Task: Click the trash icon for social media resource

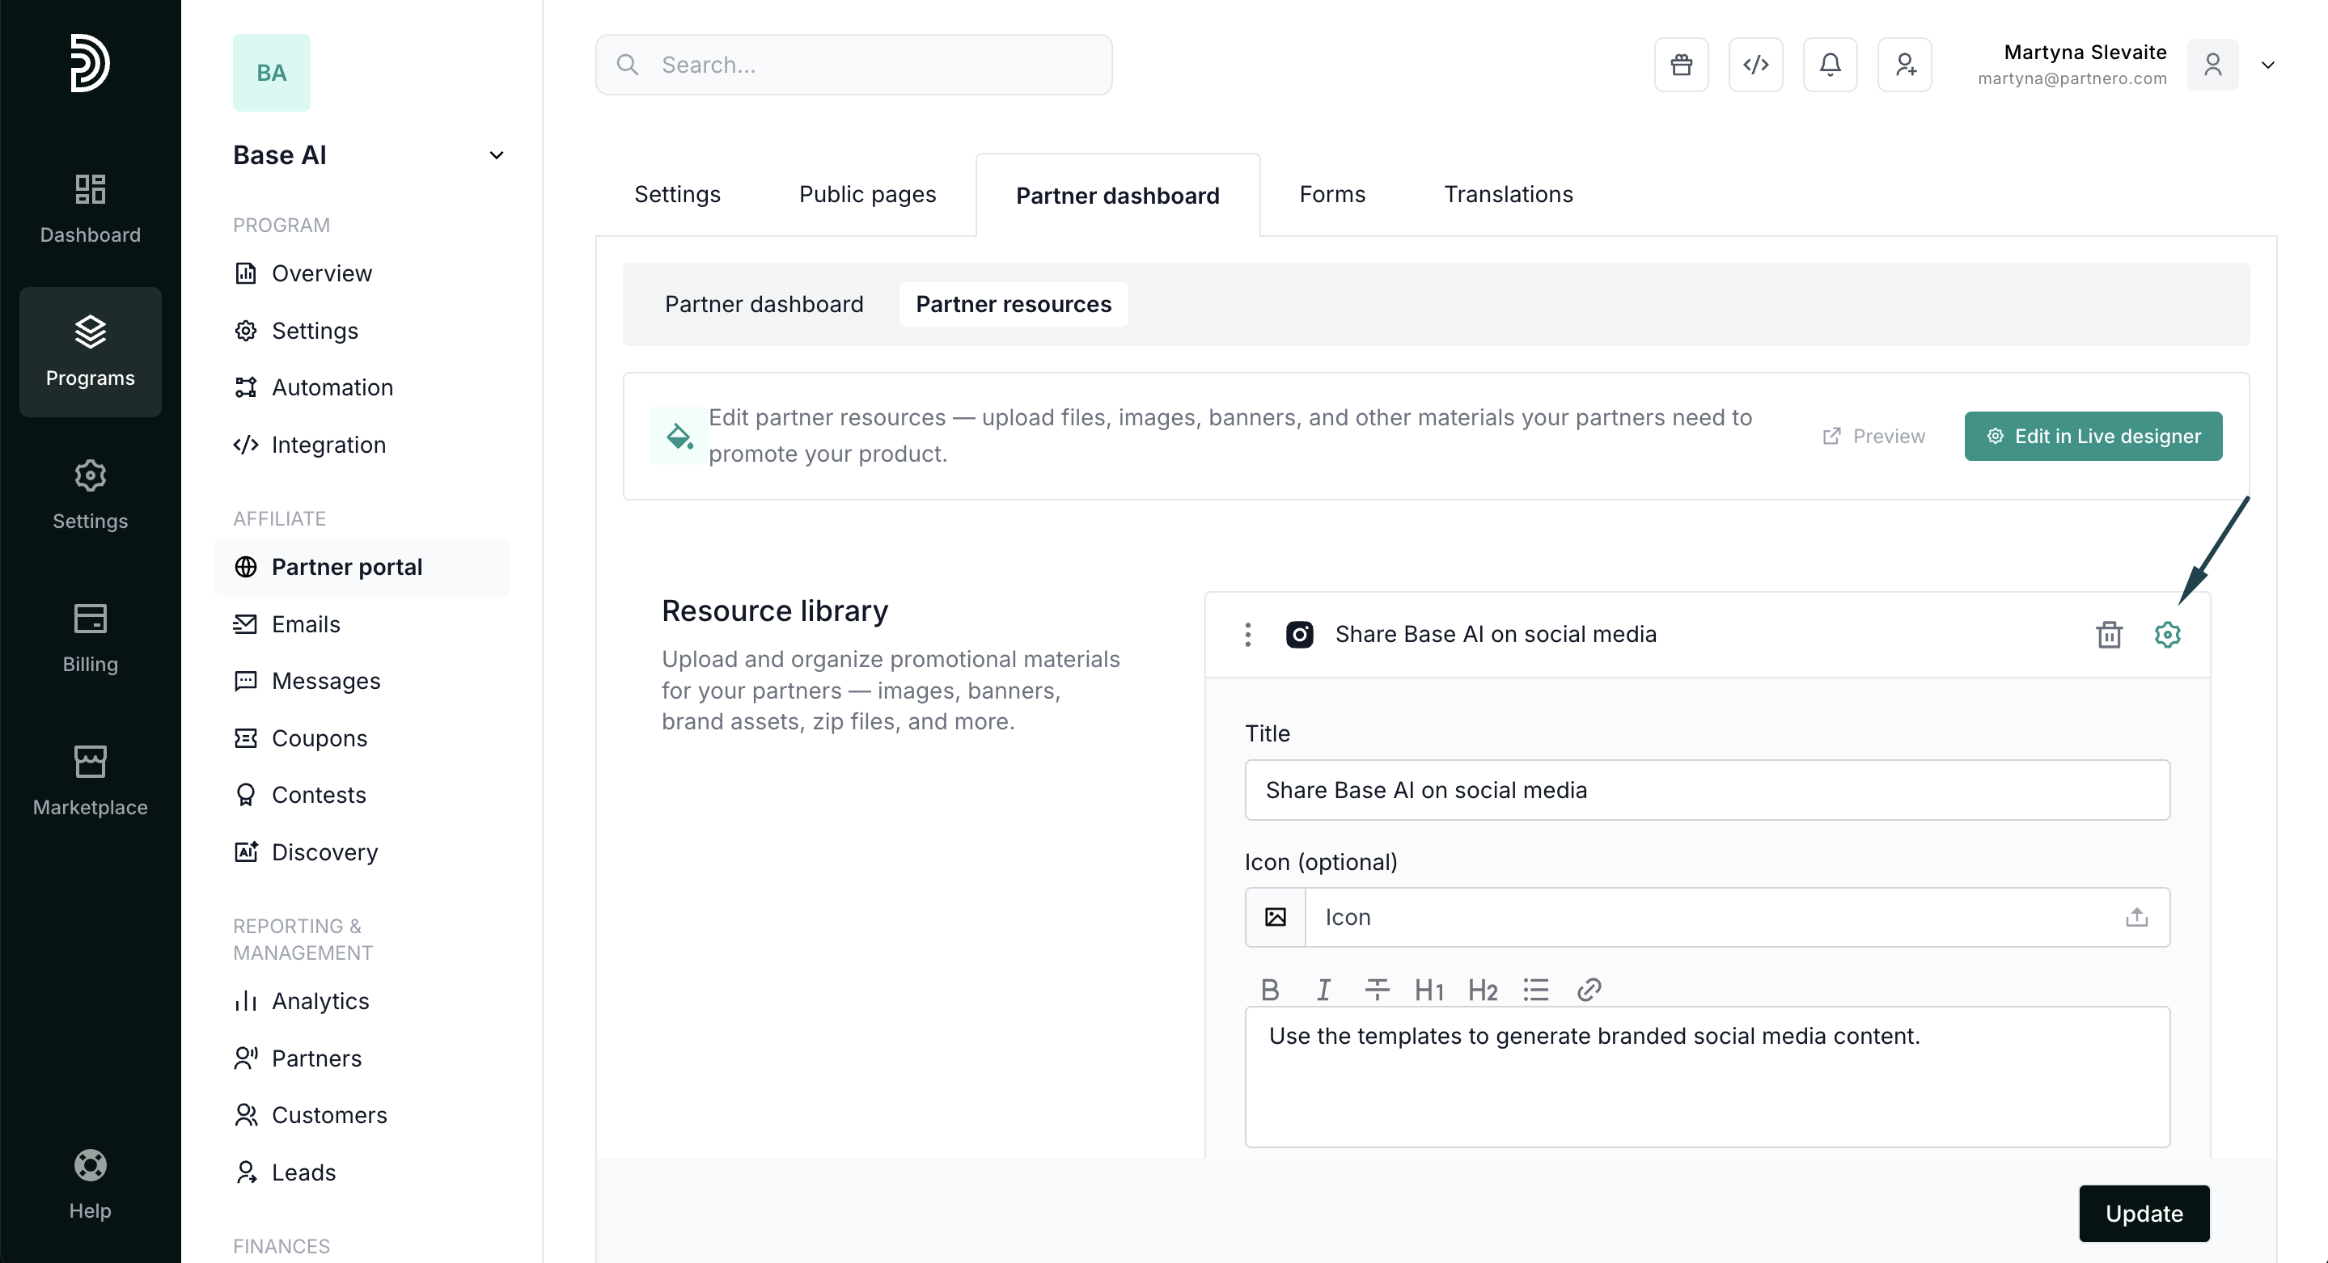Action: point(2109,634)
